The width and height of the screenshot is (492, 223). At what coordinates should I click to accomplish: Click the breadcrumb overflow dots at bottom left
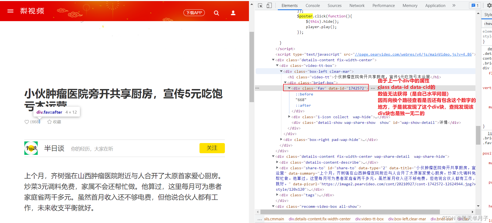pyautogui.click(x=260, y=220)
